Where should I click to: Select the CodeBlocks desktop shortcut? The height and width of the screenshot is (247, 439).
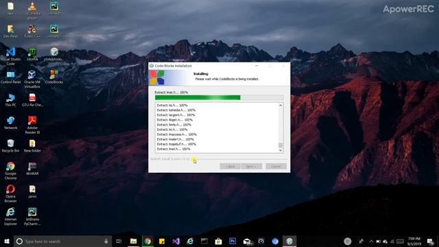pos(54,77)
